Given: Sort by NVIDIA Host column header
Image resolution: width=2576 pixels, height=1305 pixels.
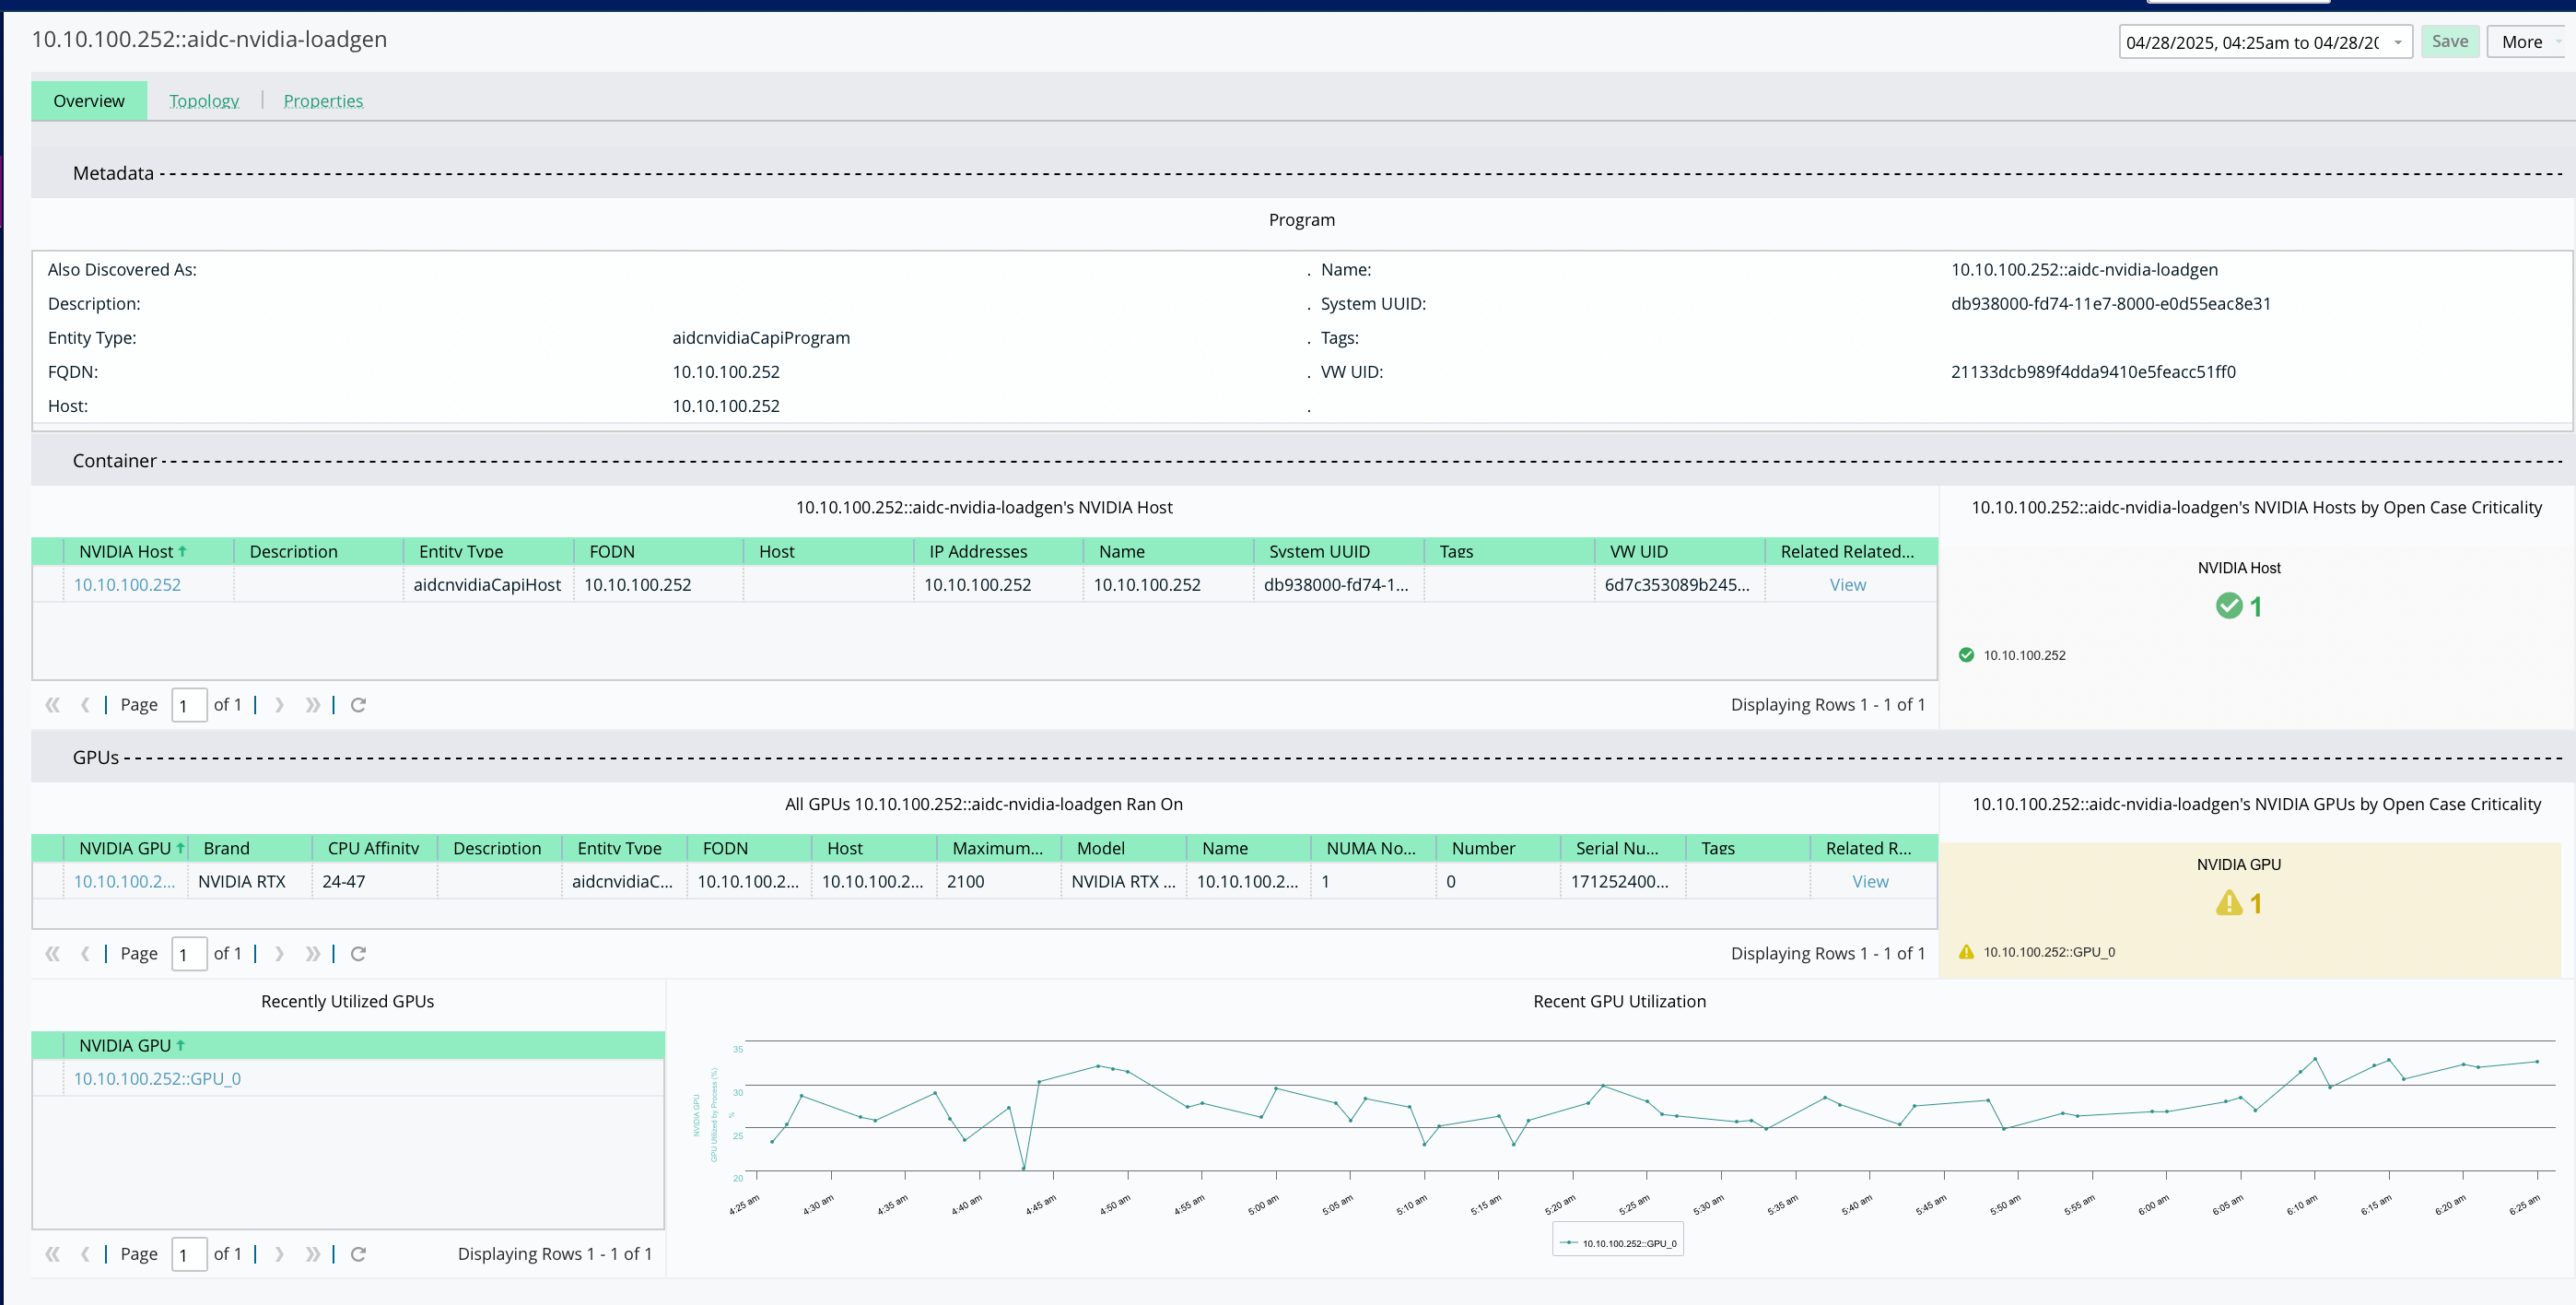Looking at the screenshot, I should pyautogui.click(x=148, y=551).
